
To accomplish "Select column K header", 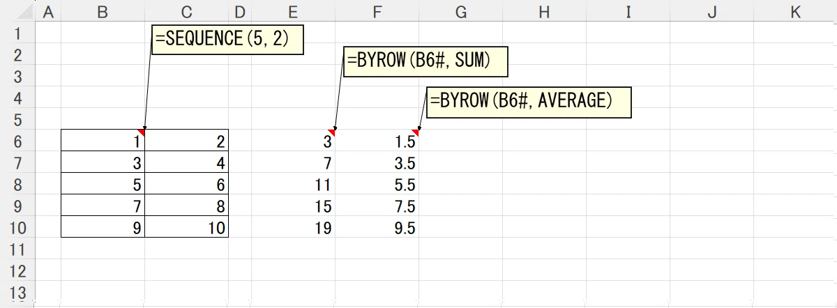I will [x=796, y=11].
